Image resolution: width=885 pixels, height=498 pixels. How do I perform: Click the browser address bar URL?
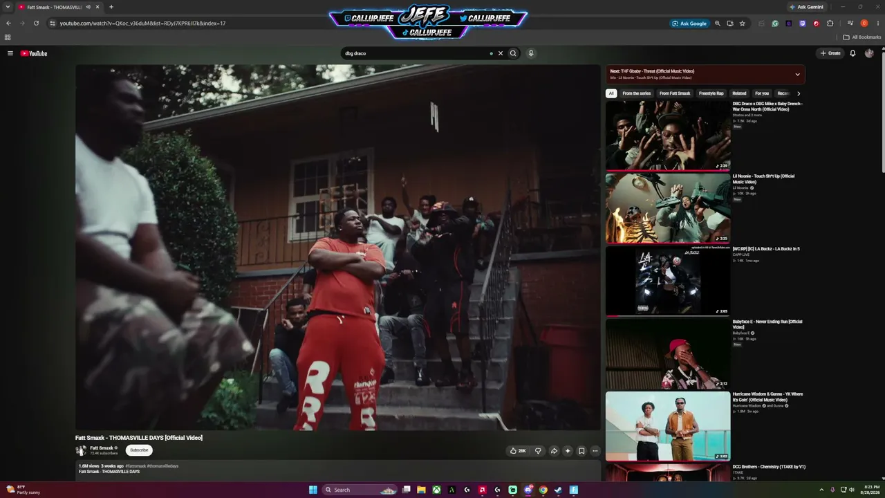click(x=142, y=24)
